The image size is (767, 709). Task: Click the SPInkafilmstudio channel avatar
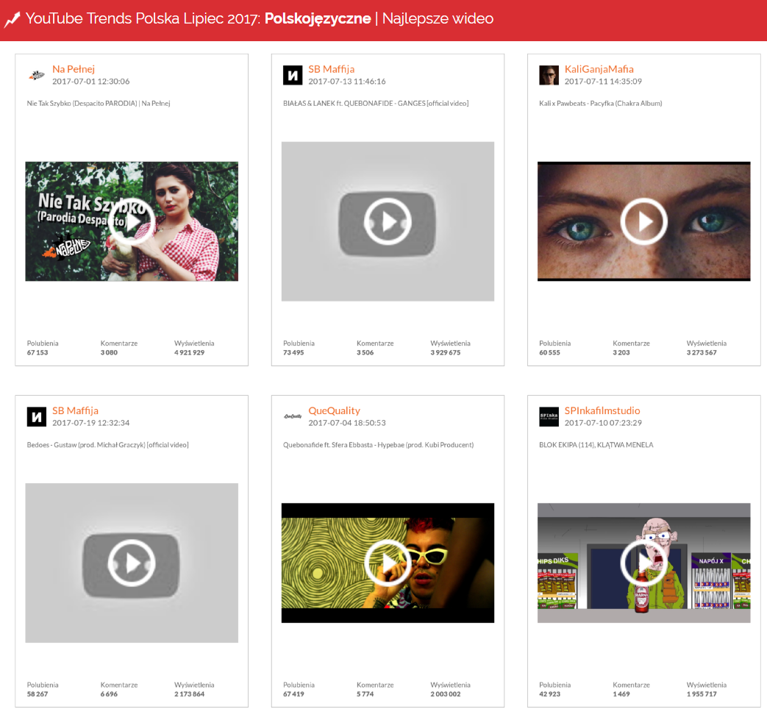(549, 416)
